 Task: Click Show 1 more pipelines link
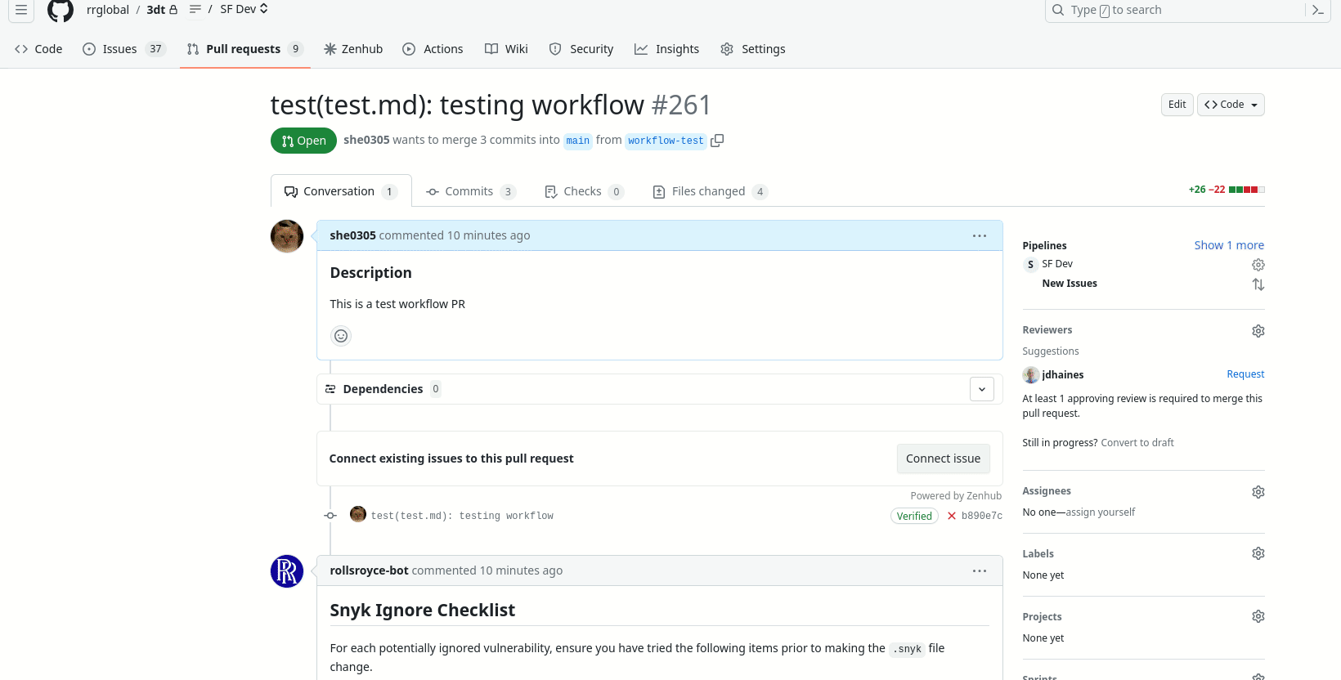(x=1229, y=245)
